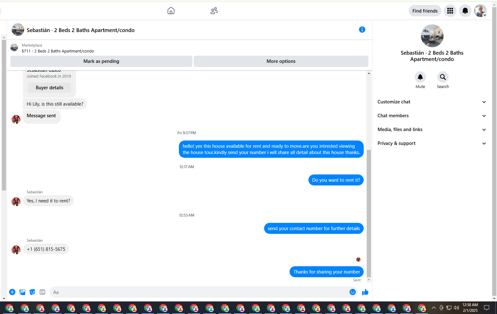Screen dimensions: 497x314
Task: Focus the Aa message input field
Action: pyautogui.click(x=199, y=292)
